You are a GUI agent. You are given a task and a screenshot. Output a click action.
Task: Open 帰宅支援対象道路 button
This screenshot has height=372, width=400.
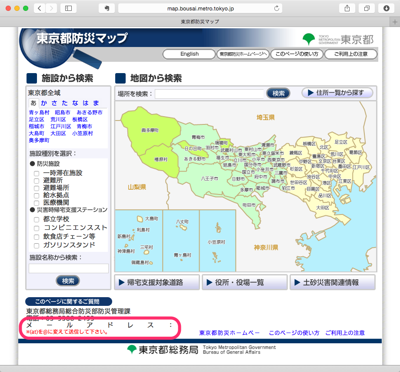pos(157,282)
